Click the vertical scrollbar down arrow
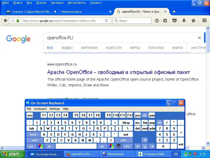The width and height of the screenshot is (210, 158). [x=208, y=143]
